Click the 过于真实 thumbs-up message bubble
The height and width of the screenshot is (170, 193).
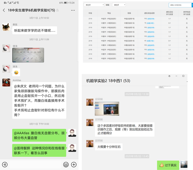pos(168,165)
